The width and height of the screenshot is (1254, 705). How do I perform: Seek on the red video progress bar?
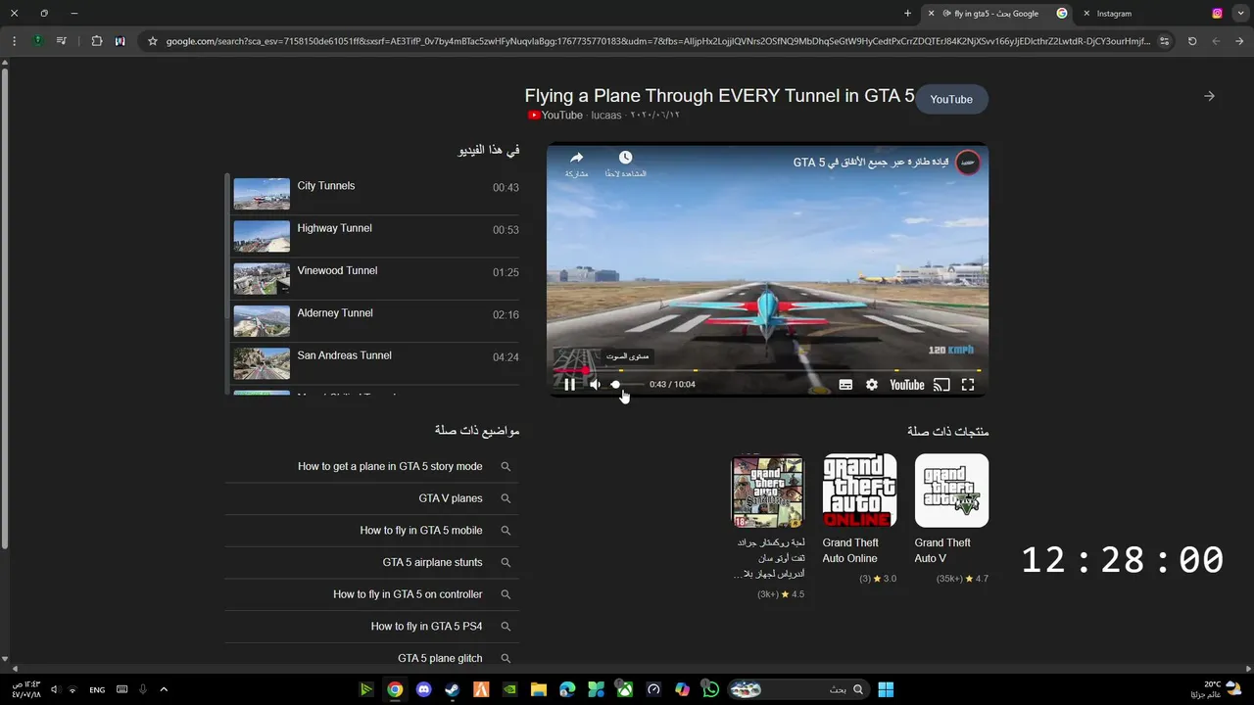point(767,370)
